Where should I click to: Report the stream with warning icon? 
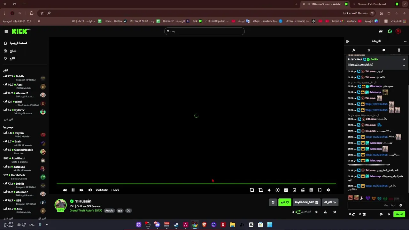[325, 212]
